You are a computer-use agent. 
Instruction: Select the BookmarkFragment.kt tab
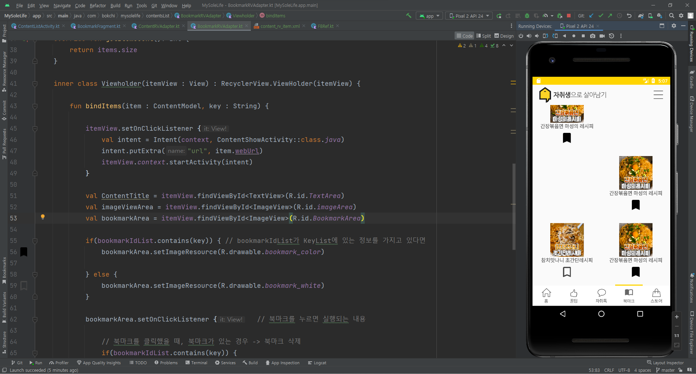coord(99,26)
